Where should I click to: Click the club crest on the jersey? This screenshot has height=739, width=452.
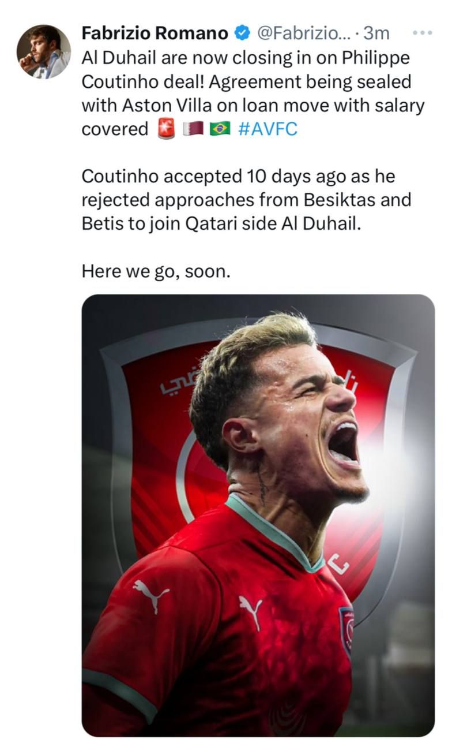coord(346,629)
